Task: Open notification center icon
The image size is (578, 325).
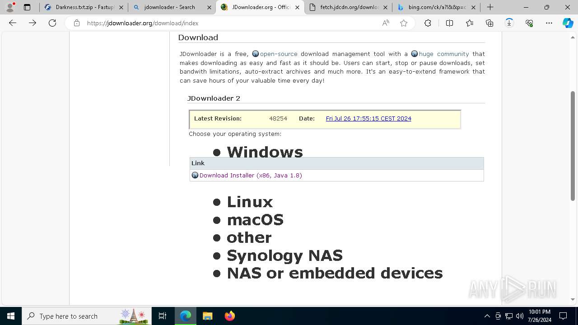Action: point(563,316)
